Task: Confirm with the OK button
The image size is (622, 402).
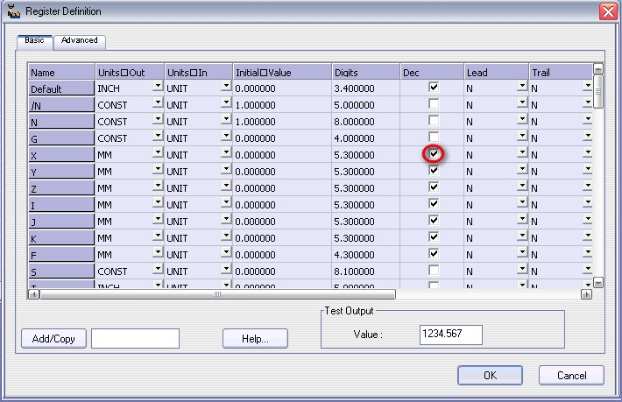Action: point(490,376)
